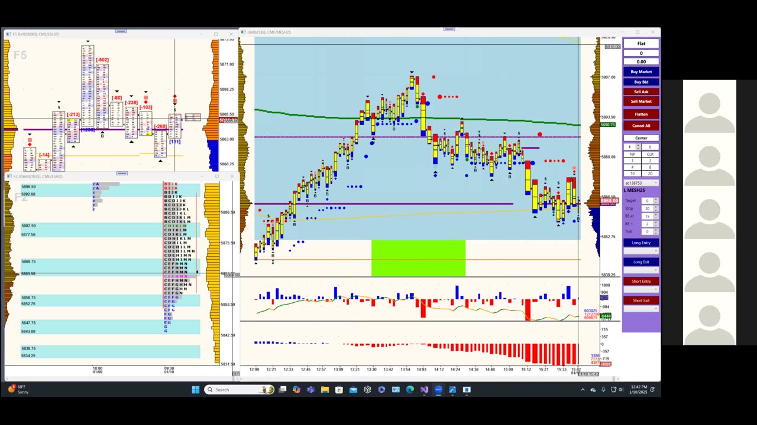Open the notification bell in the system tray
The width and height of the screenshot is (757, 425).
[x=652, y=390]
